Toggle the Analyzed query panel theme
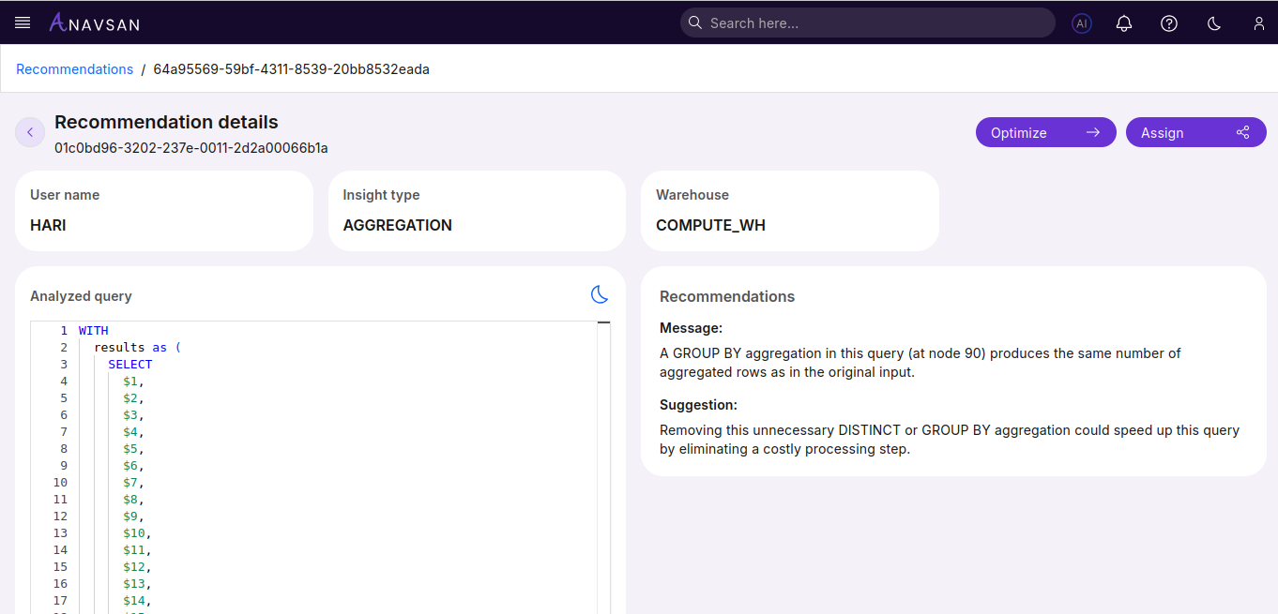The image size is (1278, 614). coord(600,294)
